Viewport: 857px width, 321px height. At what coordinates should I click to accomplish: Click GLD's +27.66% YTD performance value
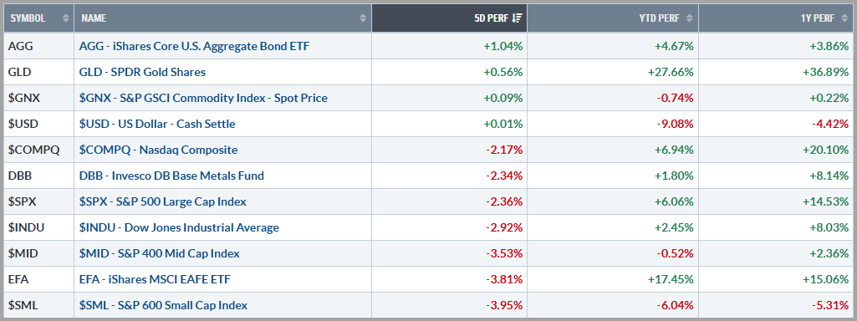tap(671, 72)
